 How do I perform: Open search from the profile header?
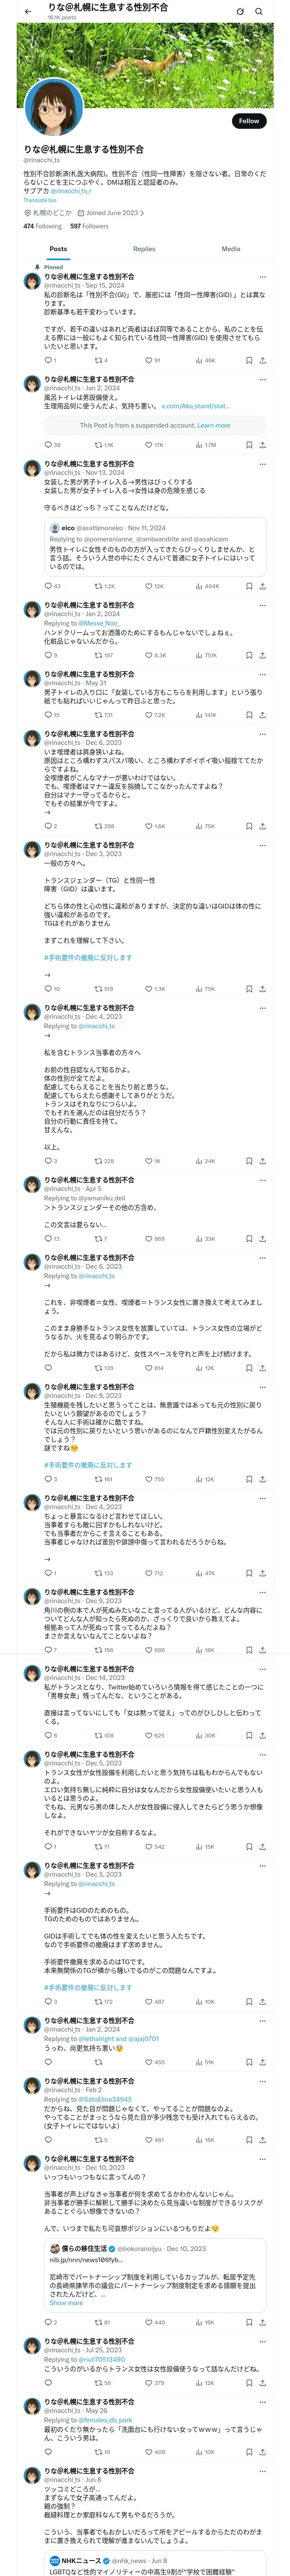(x=259, y=11)
